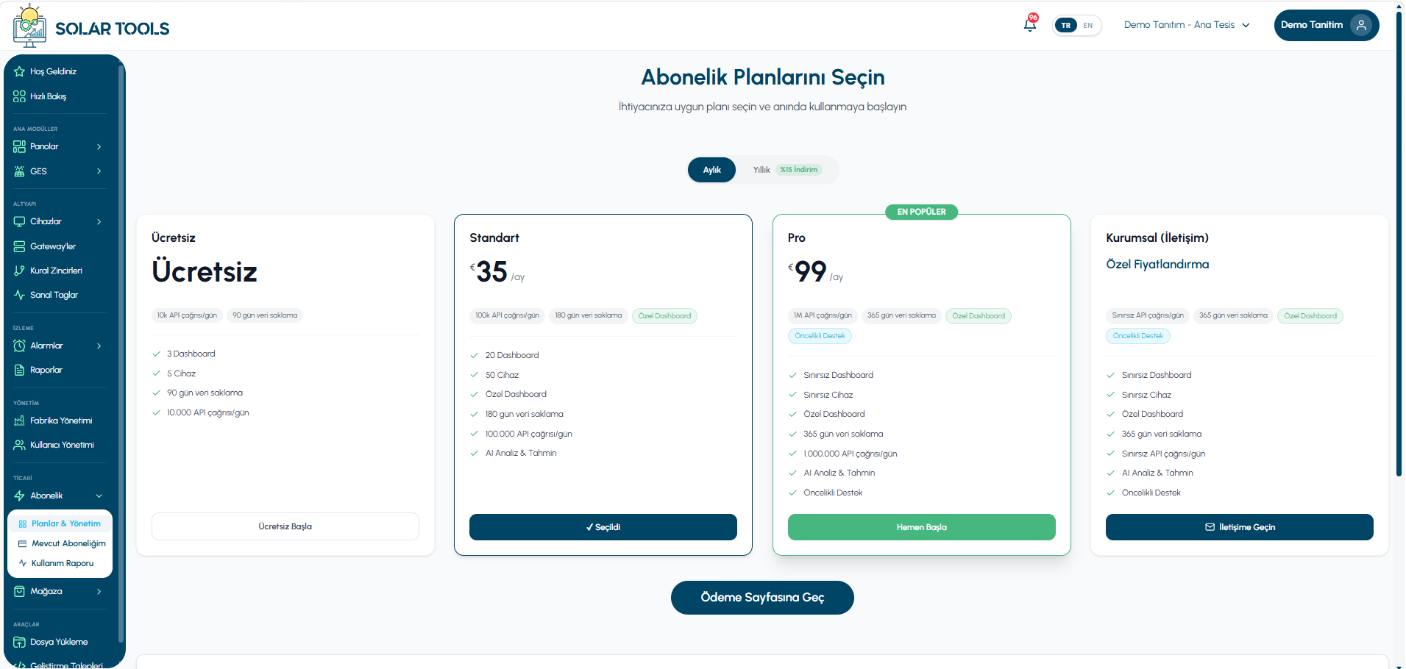Image resolution: width=1406 pixels, height=669 pixels.
Task: Click Özel Fiyatlandırma text
Action: tap(1157, 265)
